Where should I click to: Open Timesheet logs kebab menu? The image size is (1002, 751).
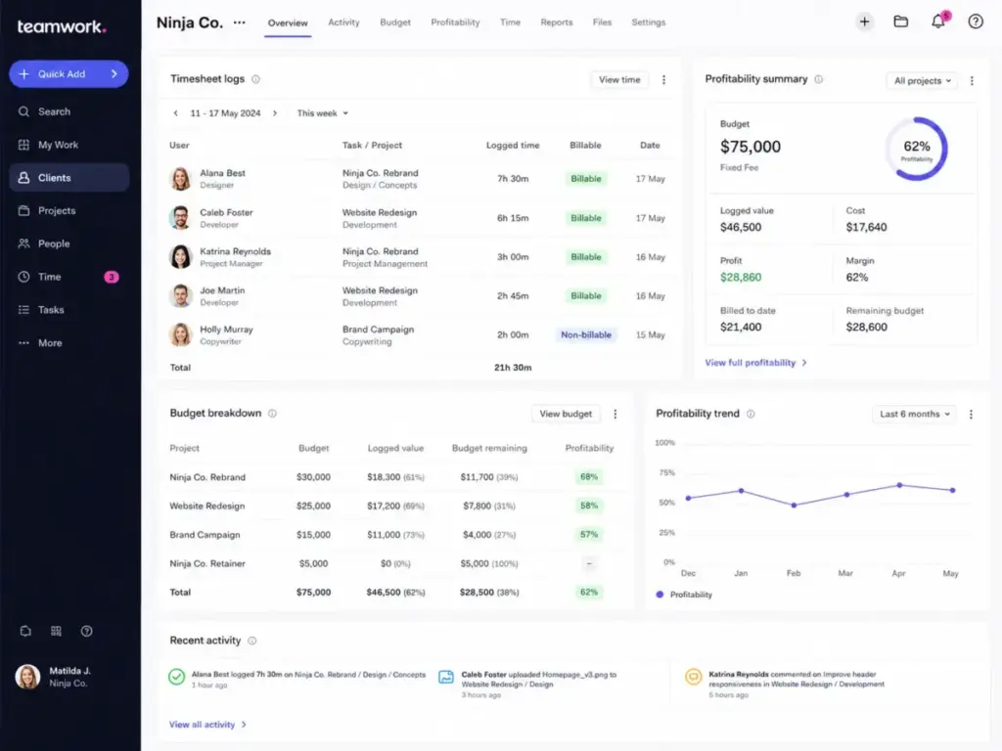click(663, 80)
